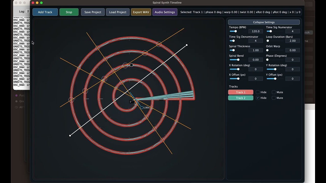Click the X Offset value field
The height and width of the screenshot is (183, 326).
point(256,79)
